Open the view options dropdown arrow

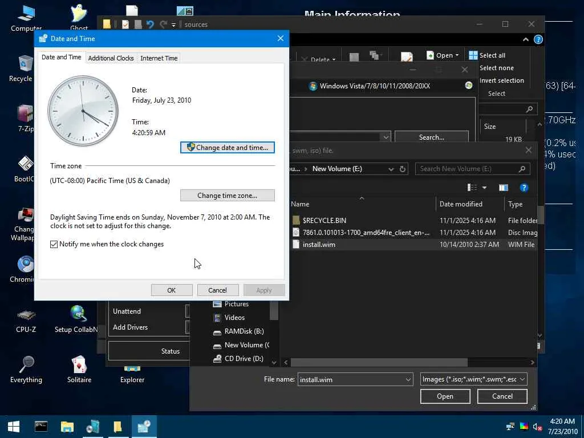(484, 188)
